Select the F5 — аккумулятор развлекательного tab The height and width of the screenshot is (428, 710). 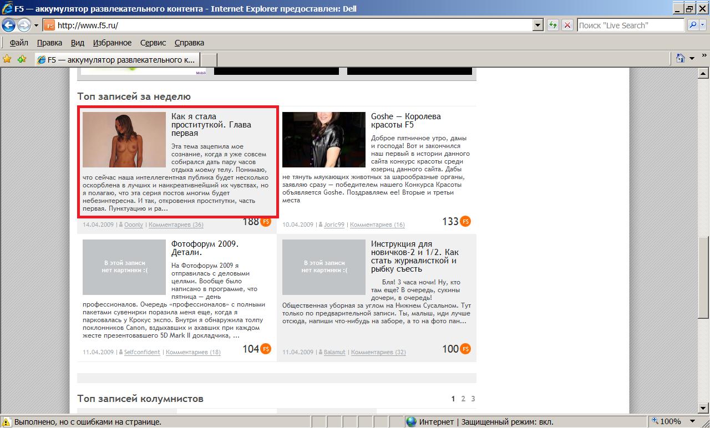click(116, 60)
